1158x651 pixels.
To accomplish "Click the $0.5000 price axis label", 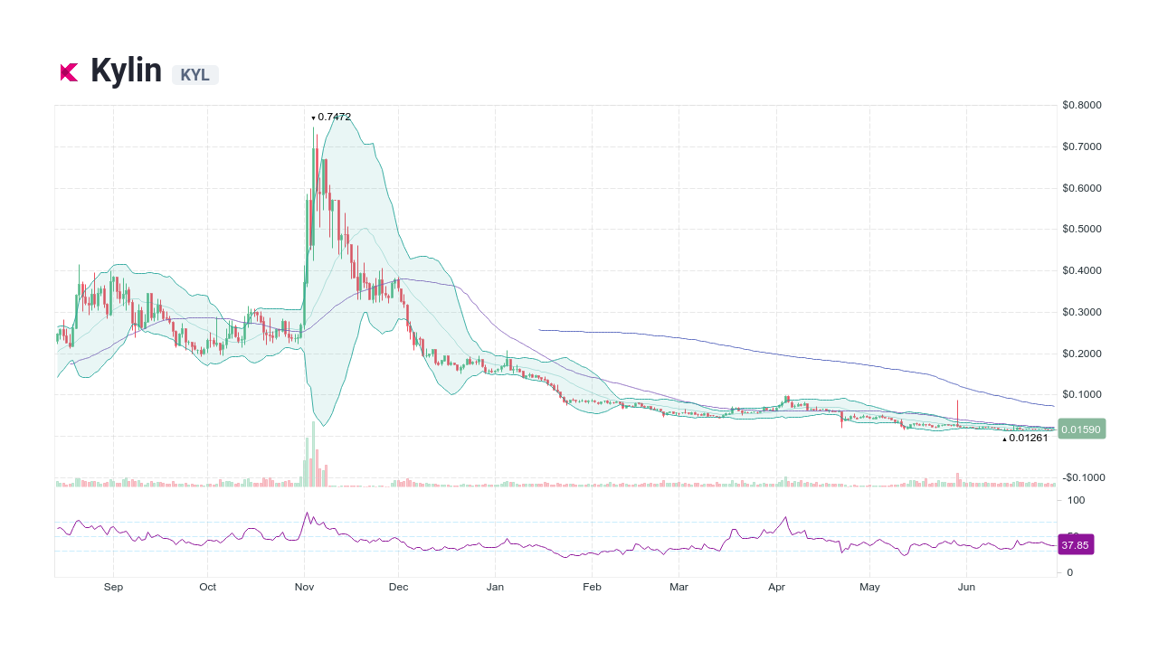I will coord(1082,229).
